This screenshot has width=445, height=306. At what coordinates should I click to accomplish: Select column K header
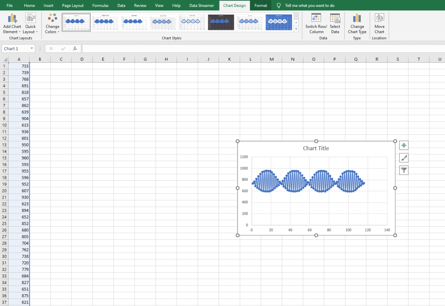pyautogui.click(x=229, y=59)
